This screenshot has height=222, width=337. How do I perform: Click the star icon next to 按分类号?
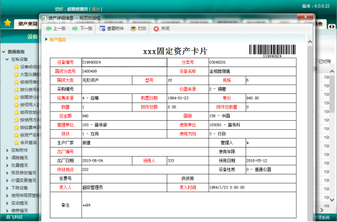coord(16,90)
